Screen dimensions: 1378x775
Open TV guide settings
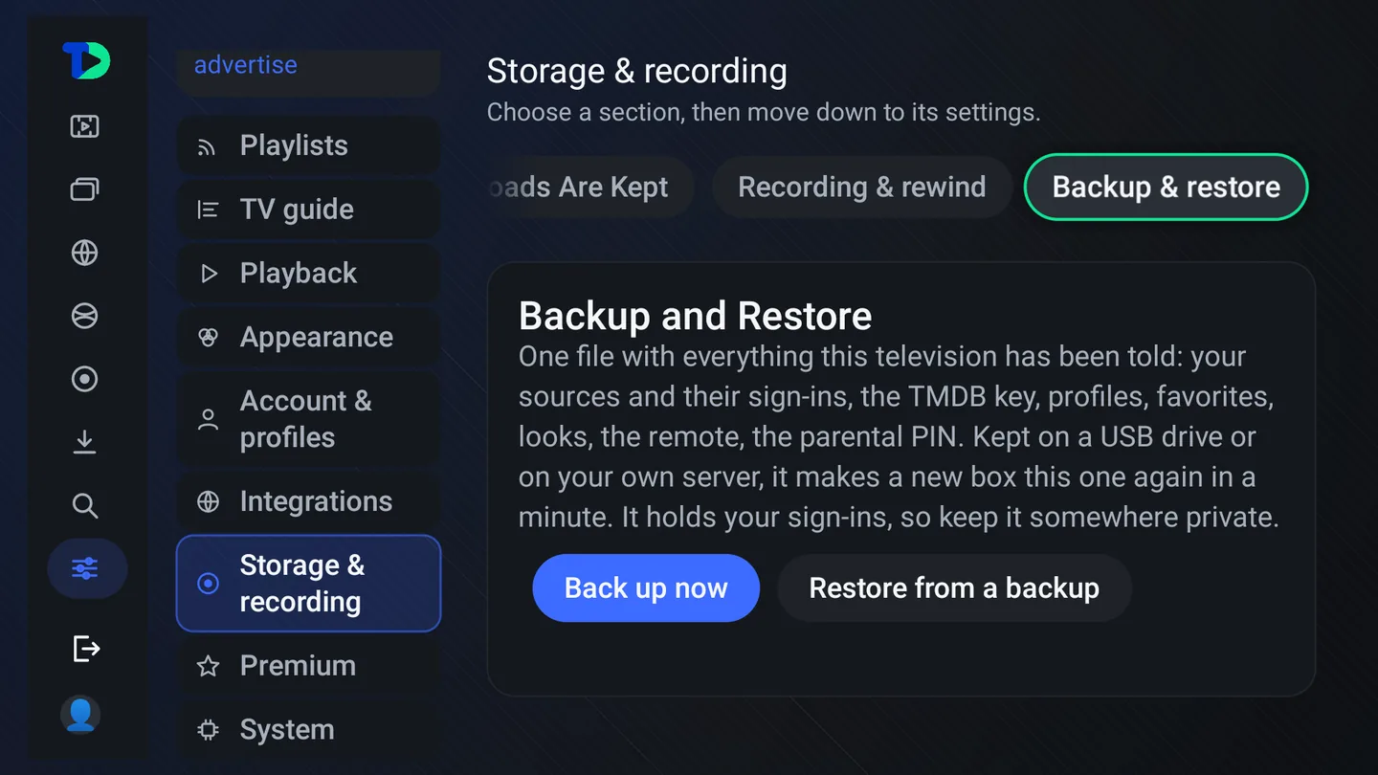click(x=308, y=210)
